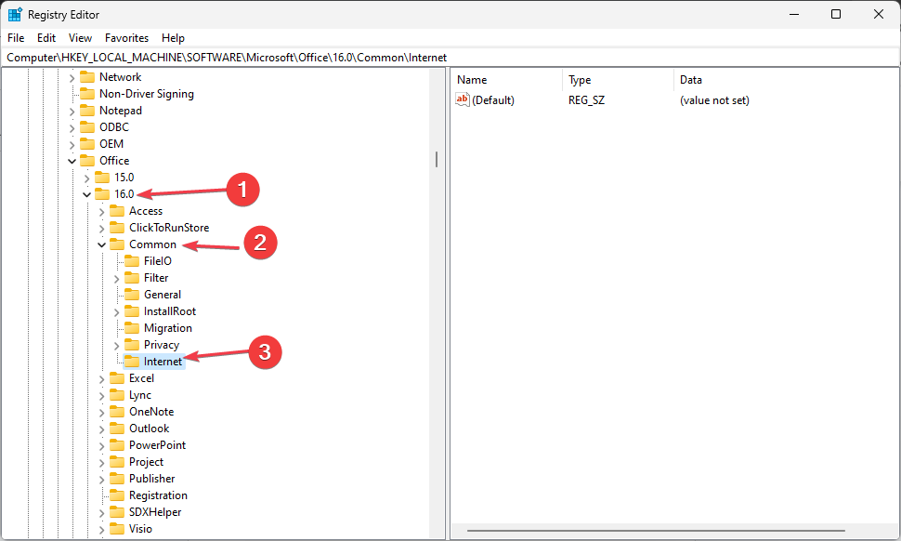The image size is (901, 541).
Task: Click the (Default) string value icon
Action: tap(463, 100)
